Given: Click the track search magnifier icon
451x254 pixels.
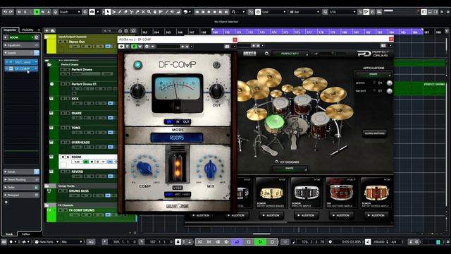Looking at the screenshot, I should pyautogui.click(x=133, y=30).
